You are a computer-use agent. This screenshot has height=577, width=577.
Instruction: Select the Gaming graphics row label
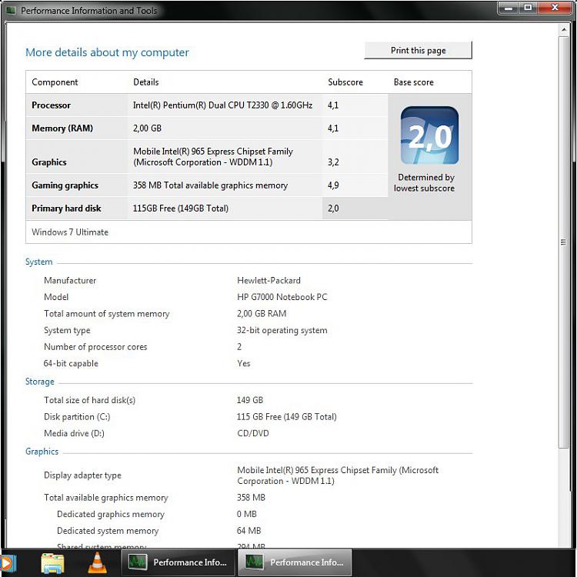pos(65,185)
